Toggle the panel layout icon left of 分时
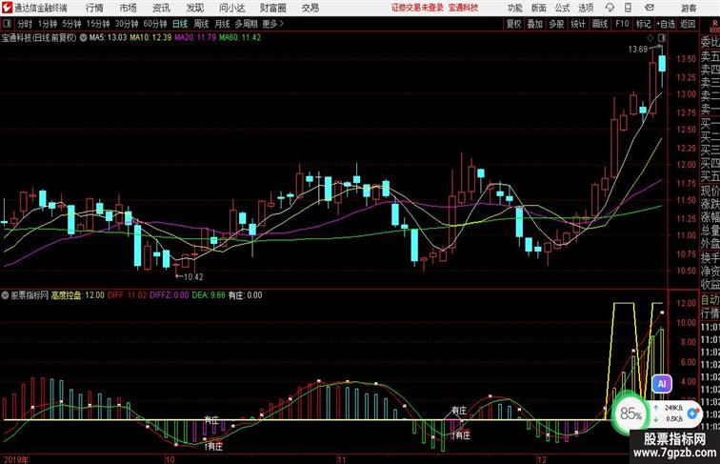 tap(7, 24)
